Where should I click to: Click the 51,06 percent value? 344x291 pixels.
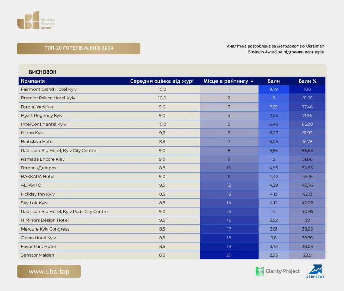pyautogui.click(x=307, y=159)
